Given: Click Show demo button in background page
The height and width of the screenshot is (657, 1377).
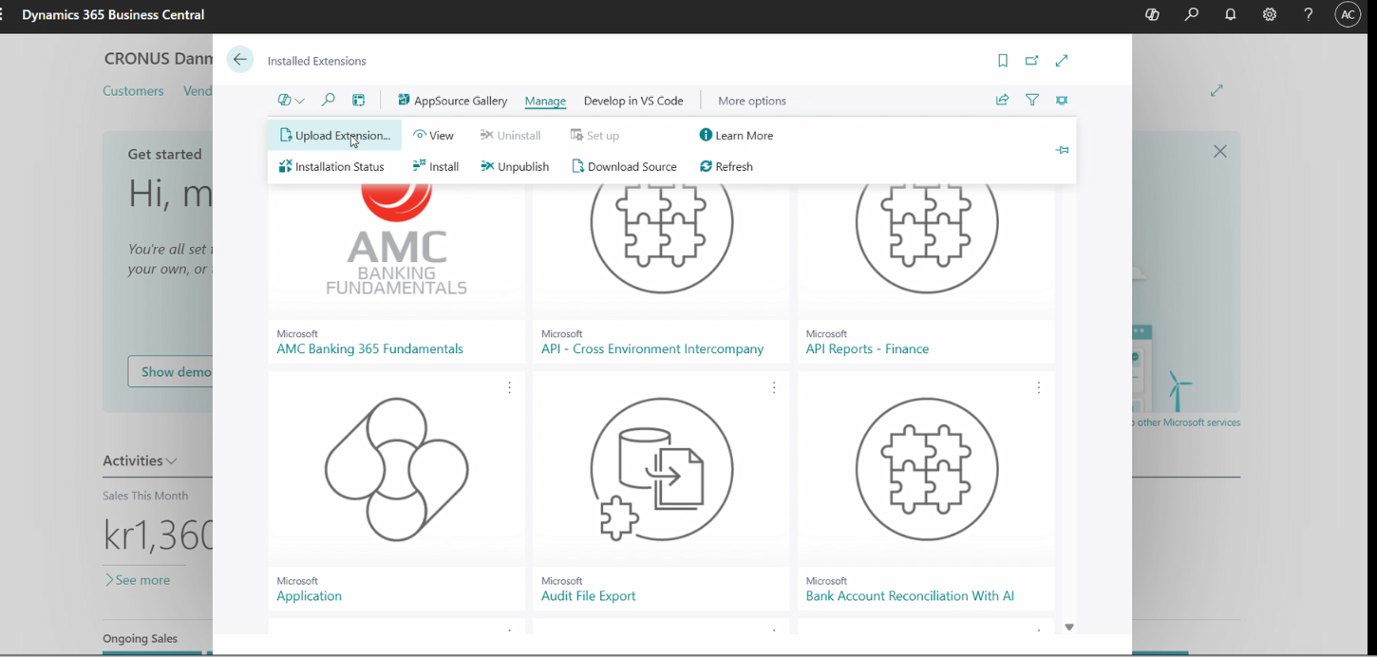Looking at the screenshot, I should coord(171,371).
